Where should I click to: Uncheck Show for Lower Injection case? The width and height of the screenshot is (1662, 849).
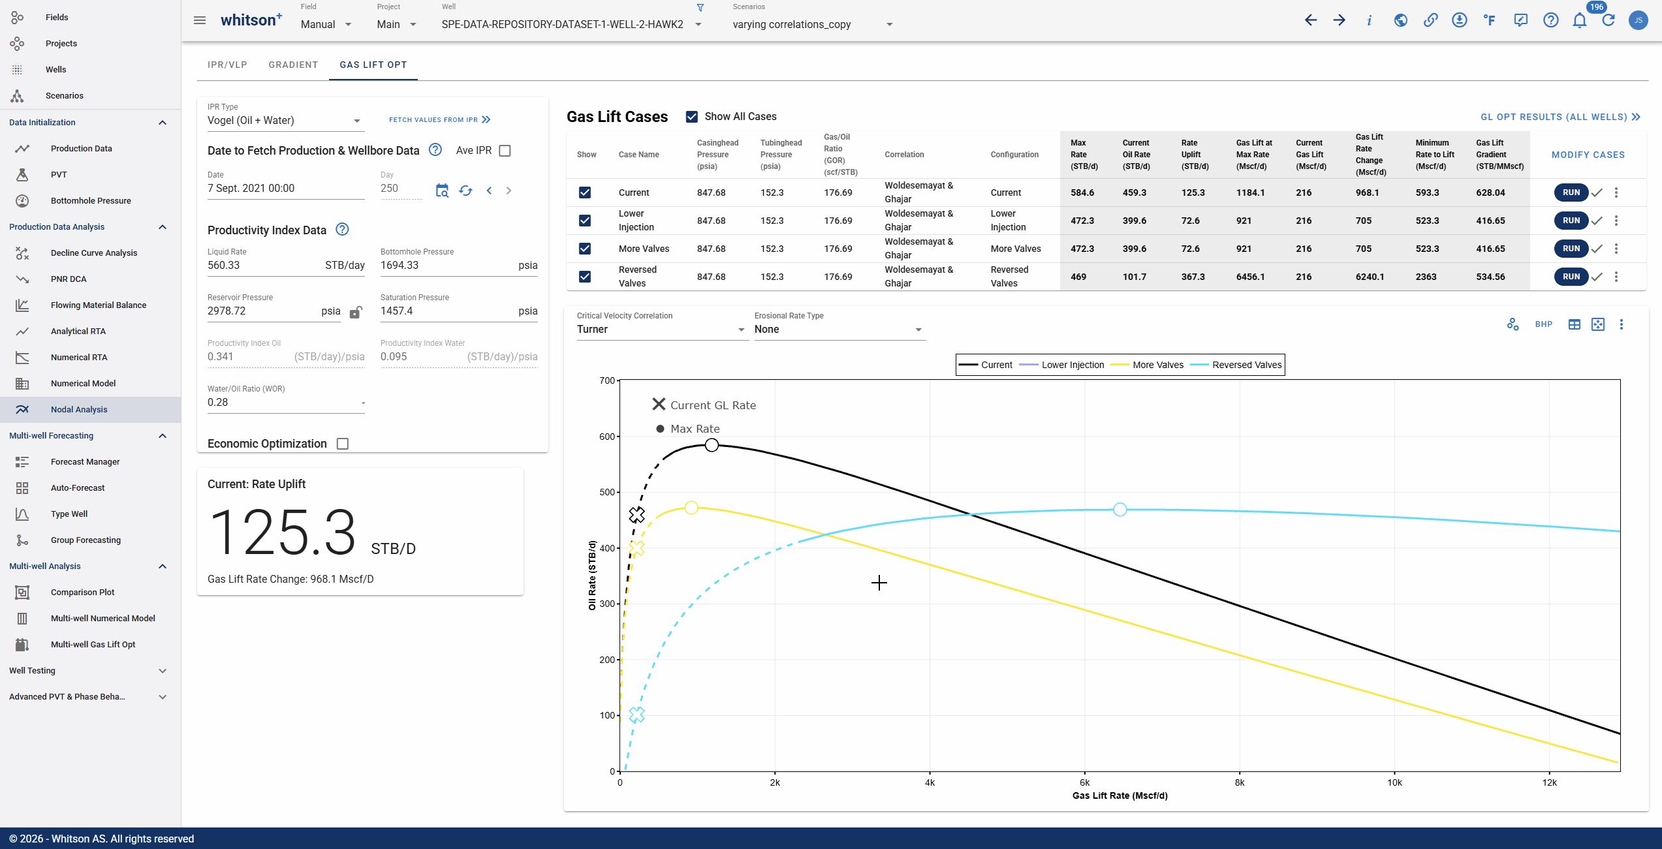click(x=585, y=221)
